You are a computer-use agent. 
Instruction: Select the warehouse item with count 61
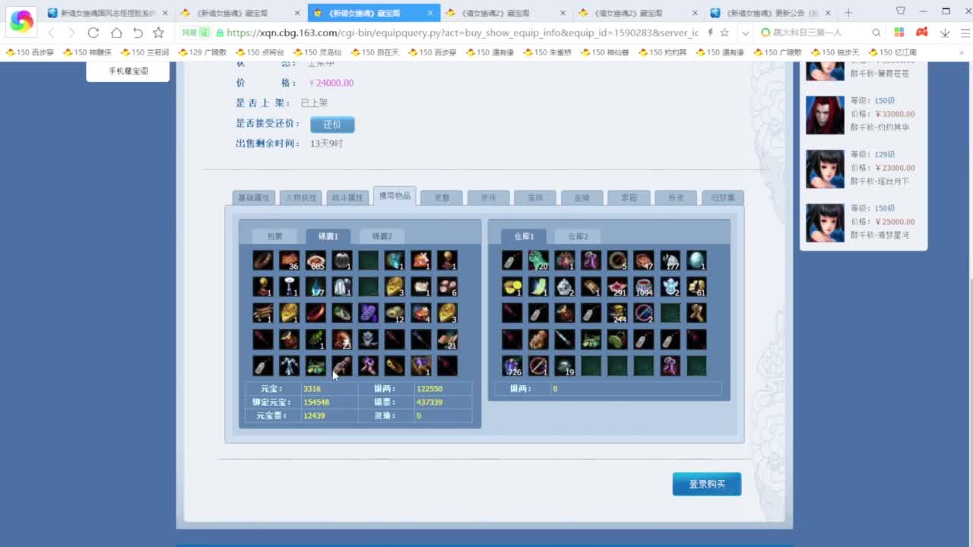[696, 286]
